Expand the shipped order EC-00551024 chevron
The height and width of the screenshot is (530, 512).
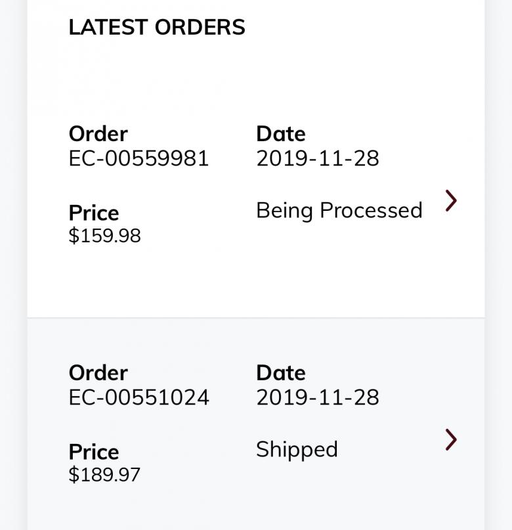pyautogui.click(x=451, y=440)
